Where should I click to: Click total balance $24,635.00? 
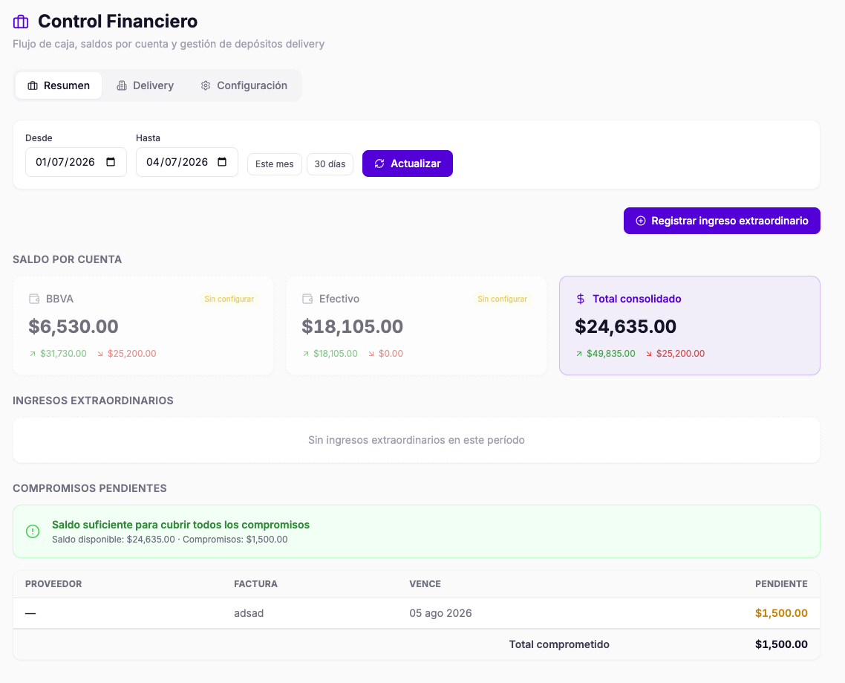[x=626, y=326]
